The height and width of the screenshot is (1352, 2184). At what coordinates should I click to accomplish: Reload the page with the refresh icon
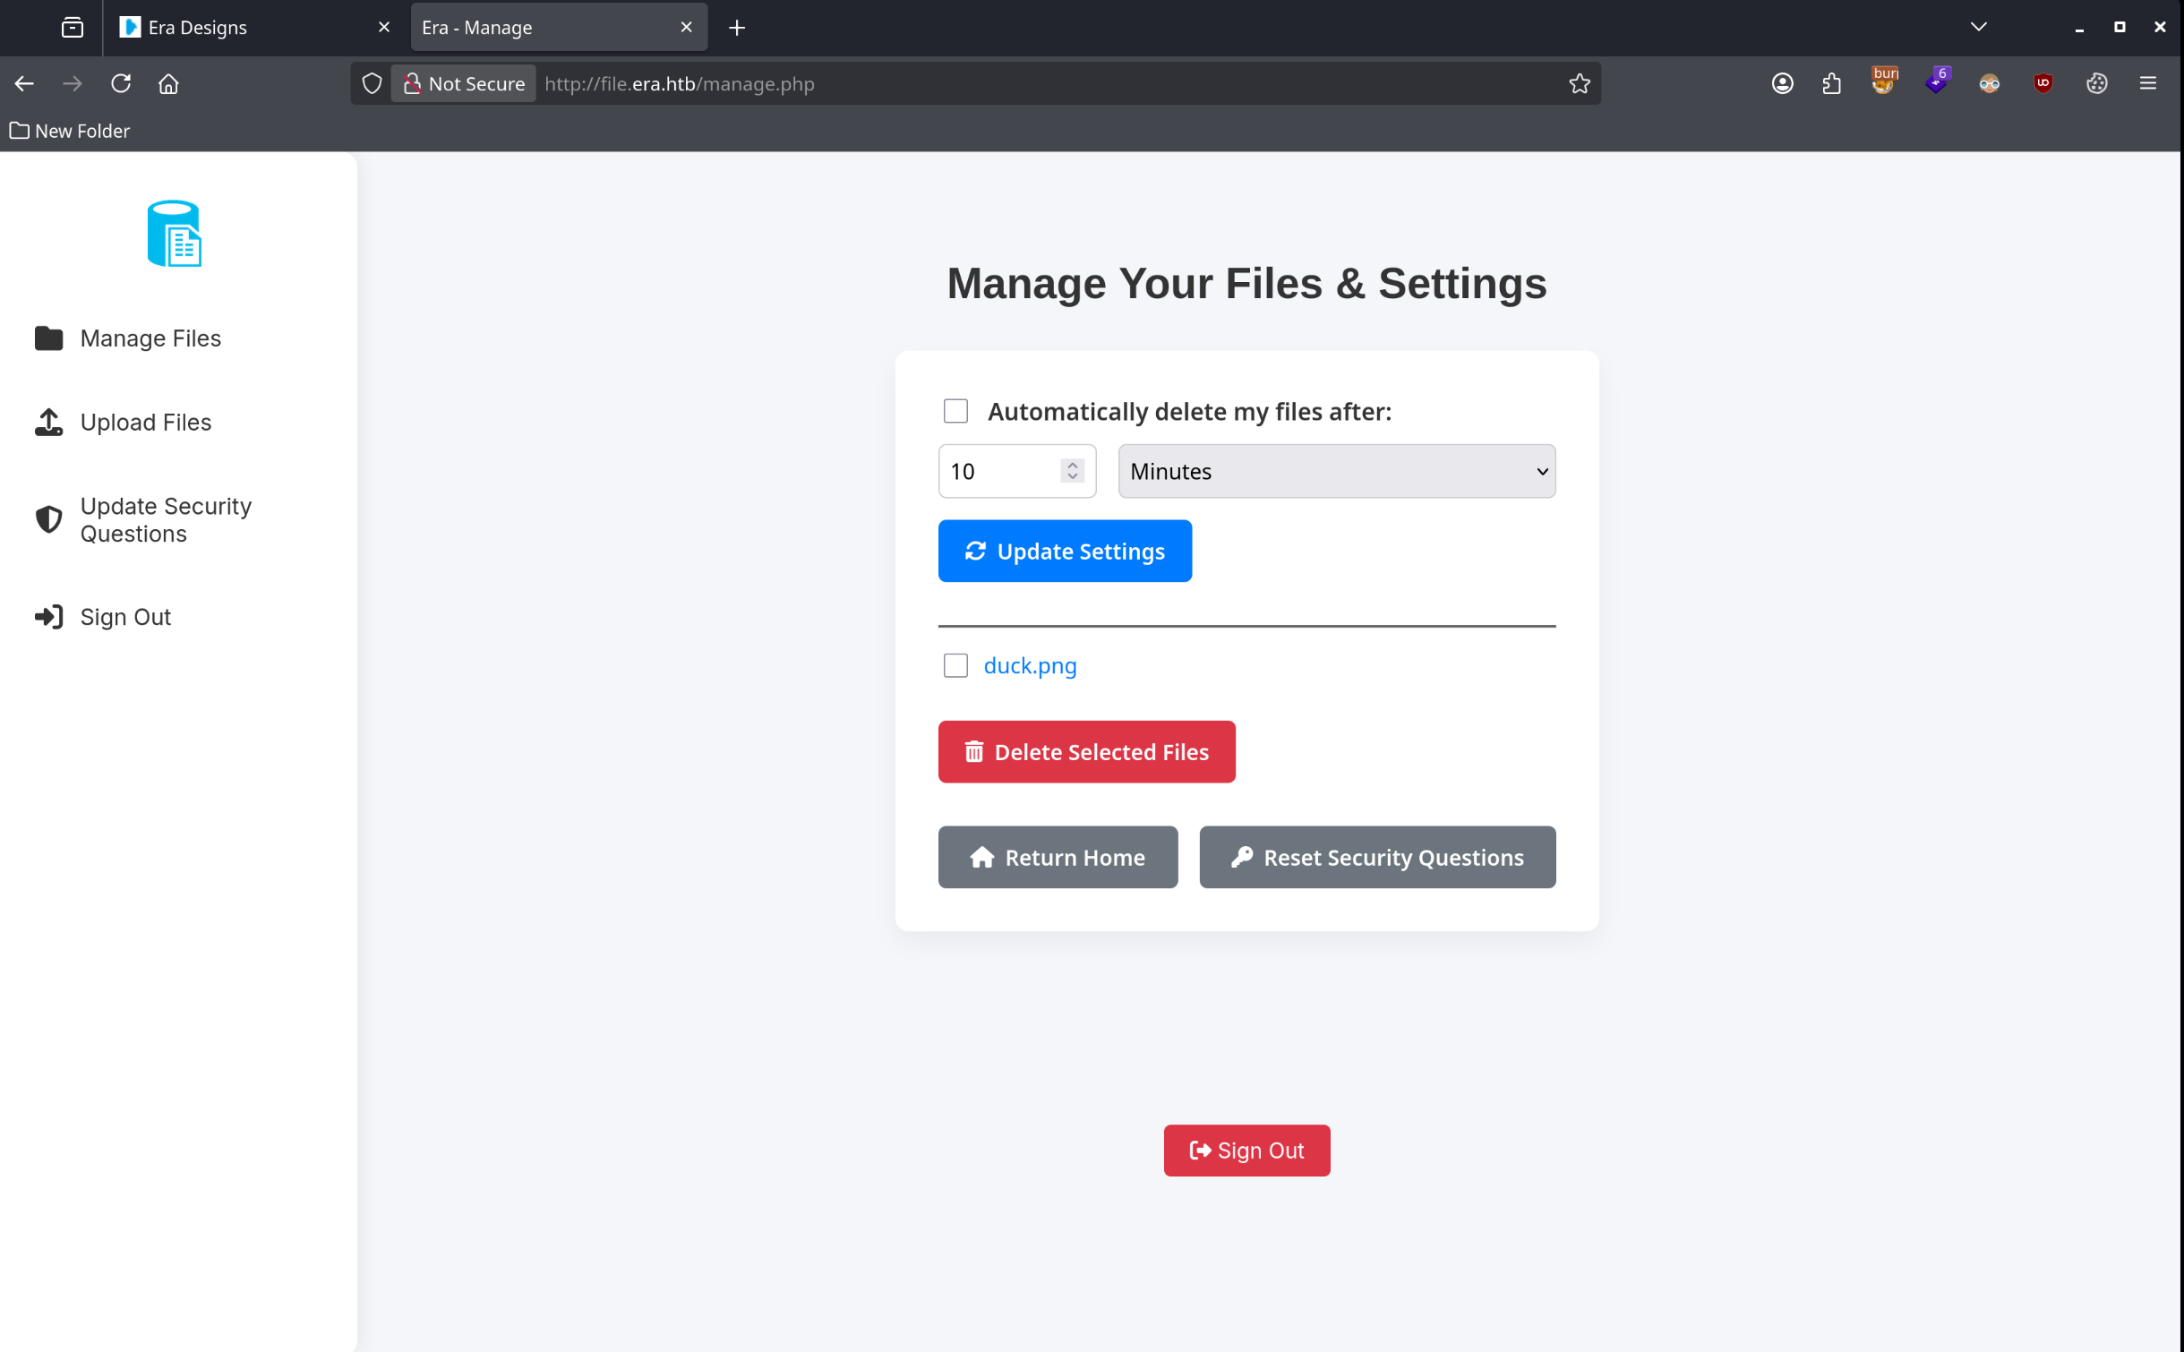[x=121, y=83]
